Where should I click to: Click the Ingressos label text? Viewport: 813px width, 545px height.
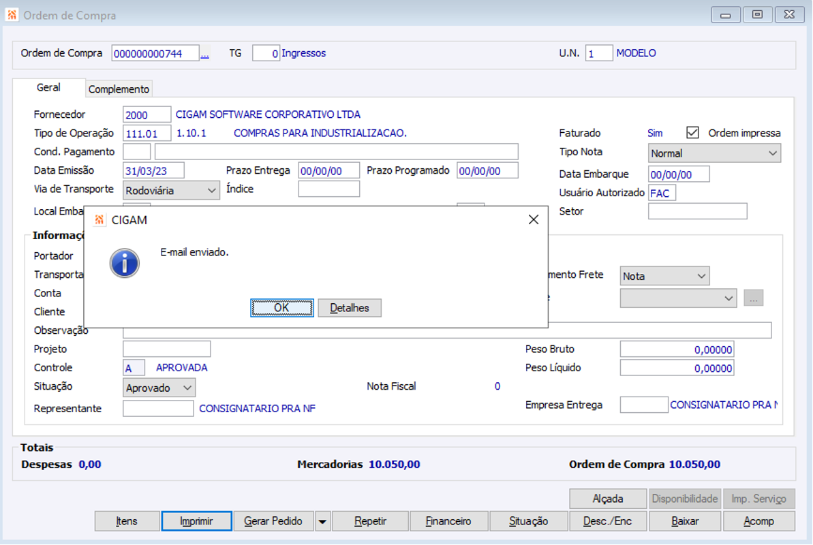pos(303,53)
